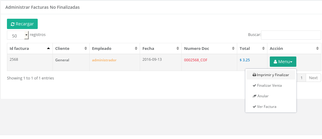Click the $ 3.25 total amount
This screenshot has width=322, height=139.
245,60
